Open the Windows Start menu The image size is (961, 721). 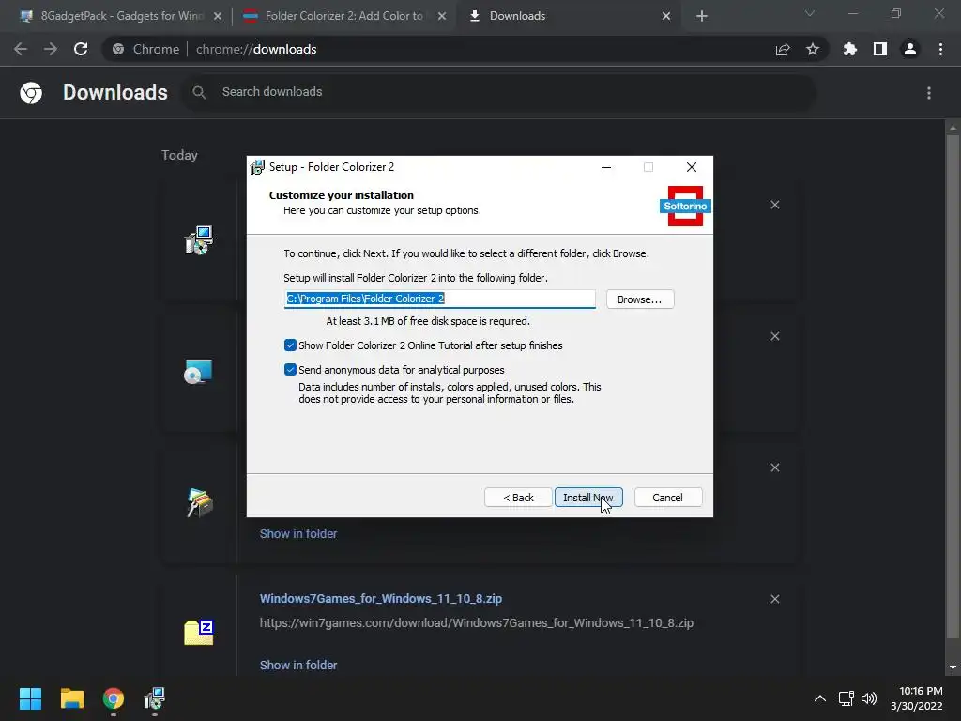(x=30, y=698)
